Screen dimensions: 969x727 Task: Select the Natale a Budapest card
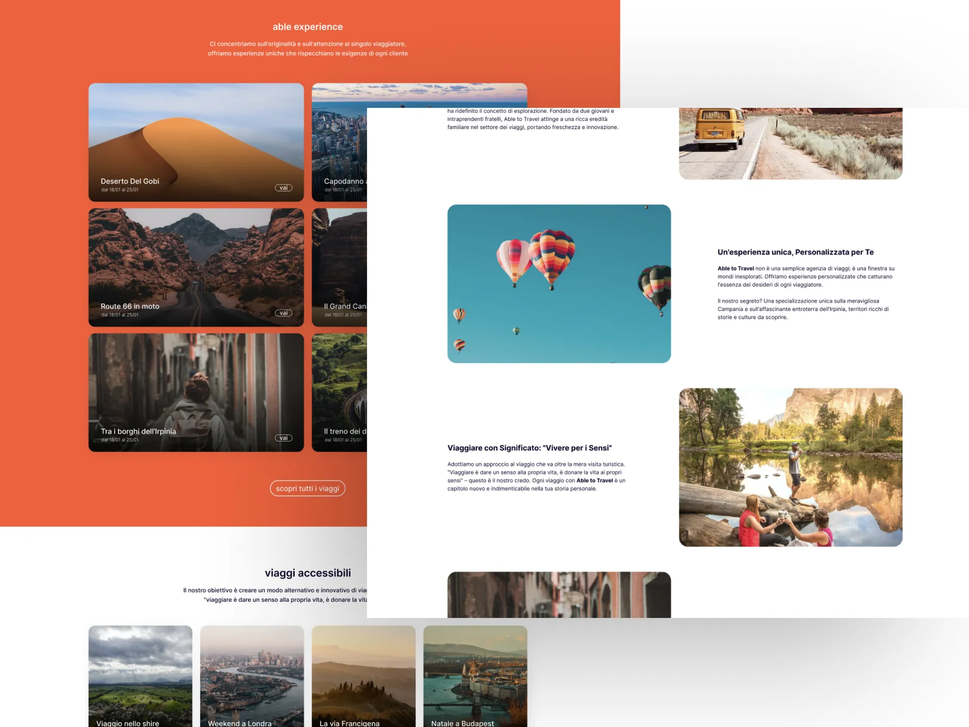coord(475,677)
